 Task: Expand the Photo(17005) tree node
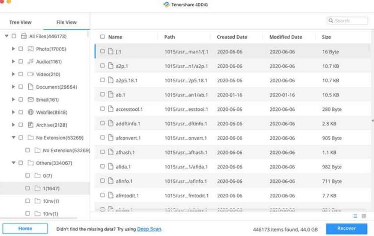pyautogui.click(x=14, y=49)
